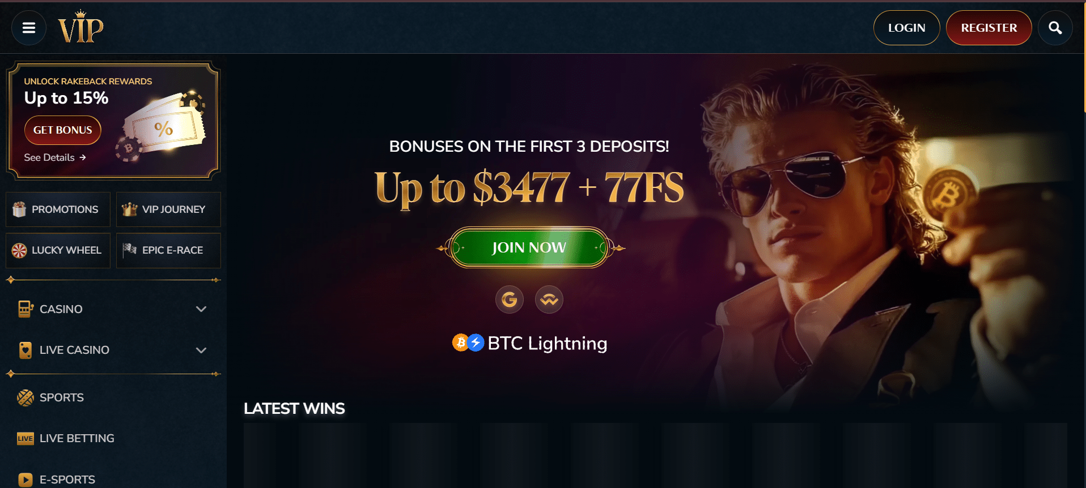Connect with the WalletConnect icon
This screenshot has height=488, width=1086.
coord(549,299)
